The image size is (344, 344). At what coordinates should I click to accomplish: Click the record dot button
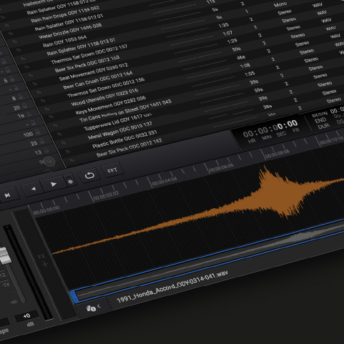[x=70, y=181]
